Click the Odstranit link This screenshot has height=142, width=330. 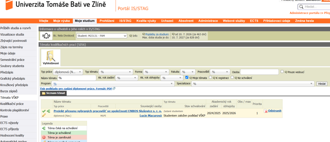[275, 111]
